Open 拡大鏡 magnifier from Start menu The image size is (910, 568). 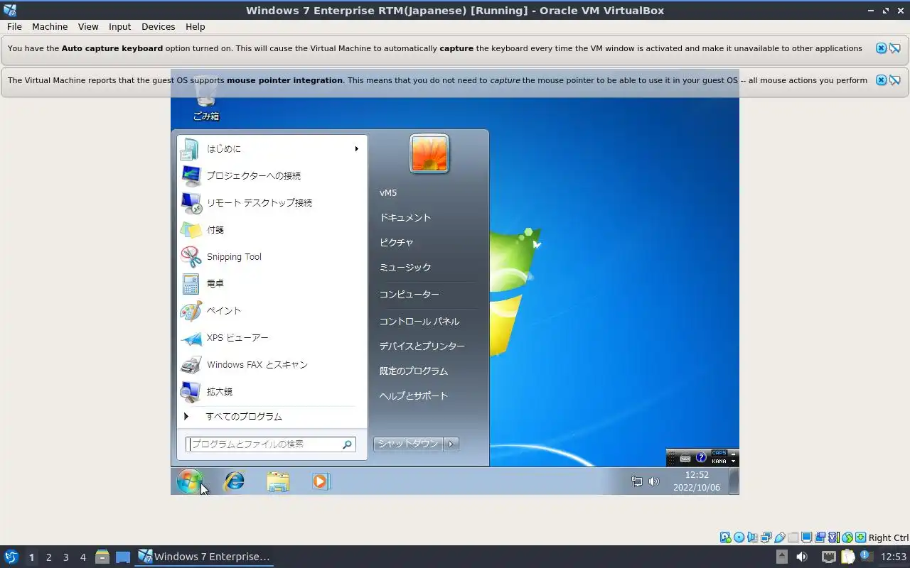[272, 391]
